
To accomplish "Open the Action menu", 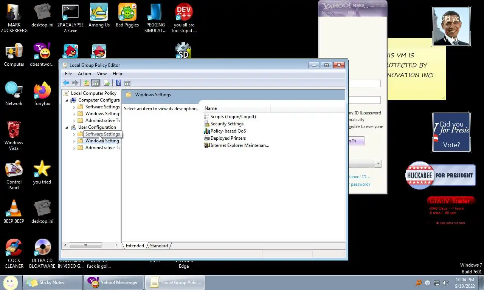I will tap(84, 74).
